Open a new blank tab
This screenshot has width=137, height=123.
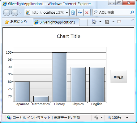pos(83,22)
